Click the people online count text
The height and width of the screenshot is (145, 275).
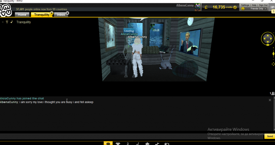point(42,9)
